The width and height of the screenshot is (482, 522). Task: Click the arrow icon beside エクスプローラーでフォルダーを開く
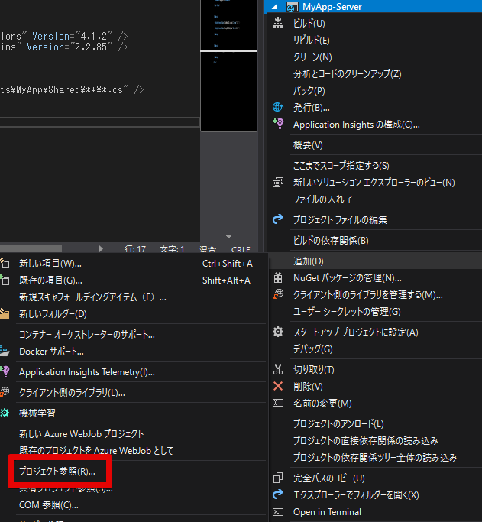[x=278, y=494]
